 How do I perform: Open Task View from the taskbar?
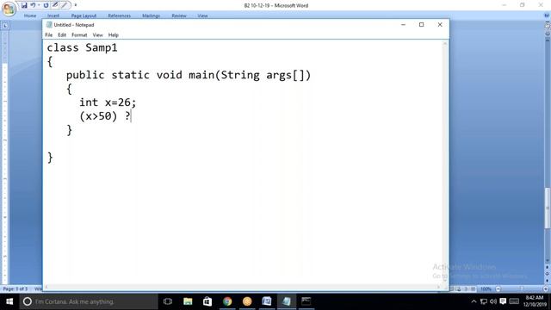(x=168, y=301)
